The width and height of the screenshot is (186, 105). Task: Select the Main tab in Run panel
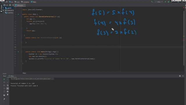[x=12, y=76]
